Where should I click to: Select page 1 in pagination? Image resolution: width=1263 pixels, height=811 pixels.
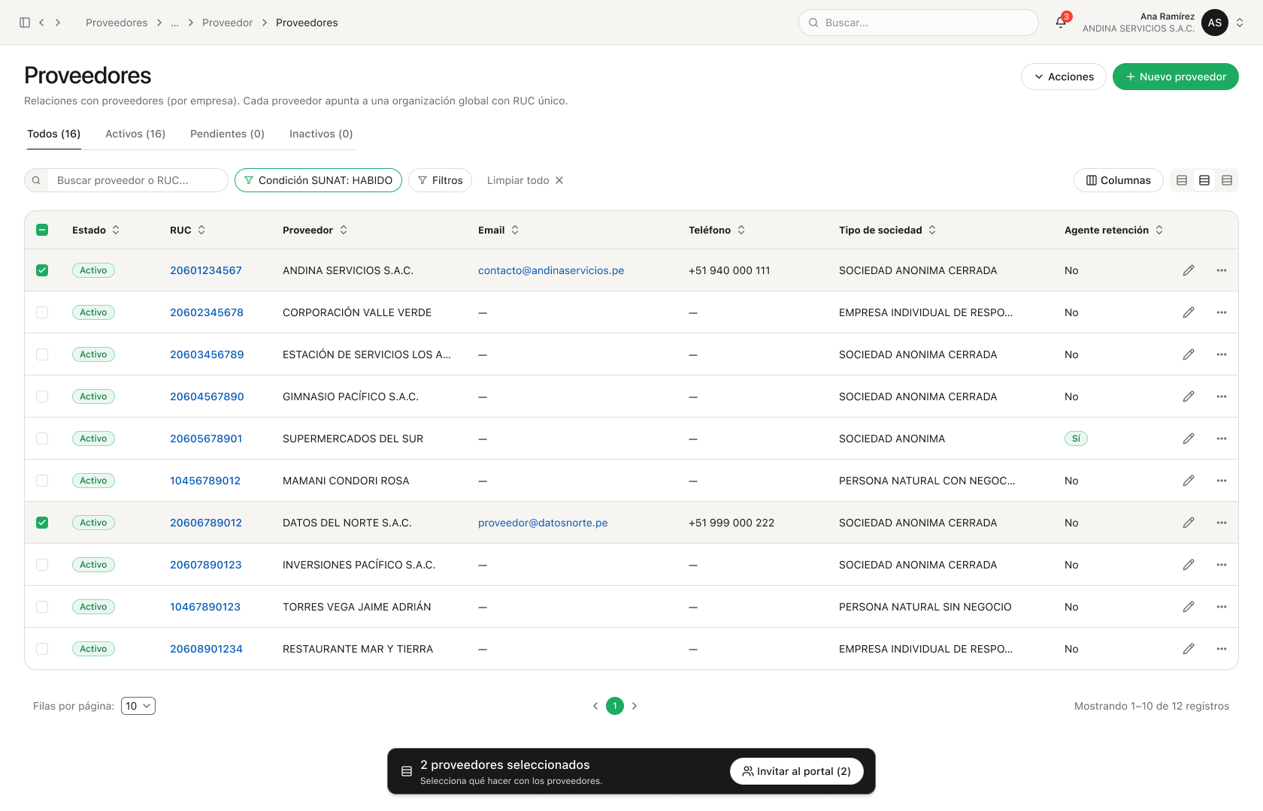pos(615,706)
